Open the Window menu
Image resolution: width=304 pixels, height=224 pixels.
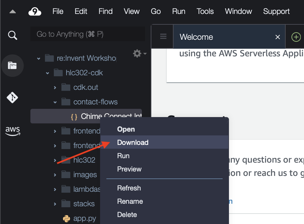pos(238,11)
